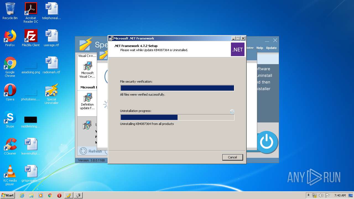Show hidden system tray icons
This screenshot has width=354, height=199.
[x=308, y=195]
